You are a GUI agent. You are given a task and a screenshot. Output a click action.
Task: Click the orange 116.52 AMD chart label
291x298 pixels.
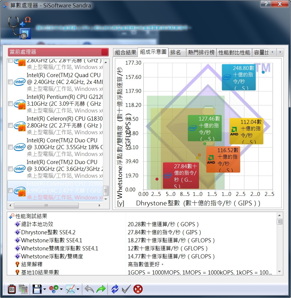pos(223,160)
